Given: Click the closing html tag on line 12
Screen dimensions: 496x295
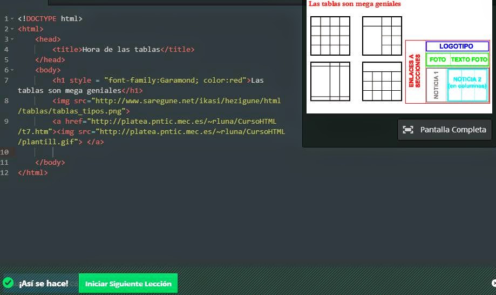Looking at the screenshot, I should point(33,172).
